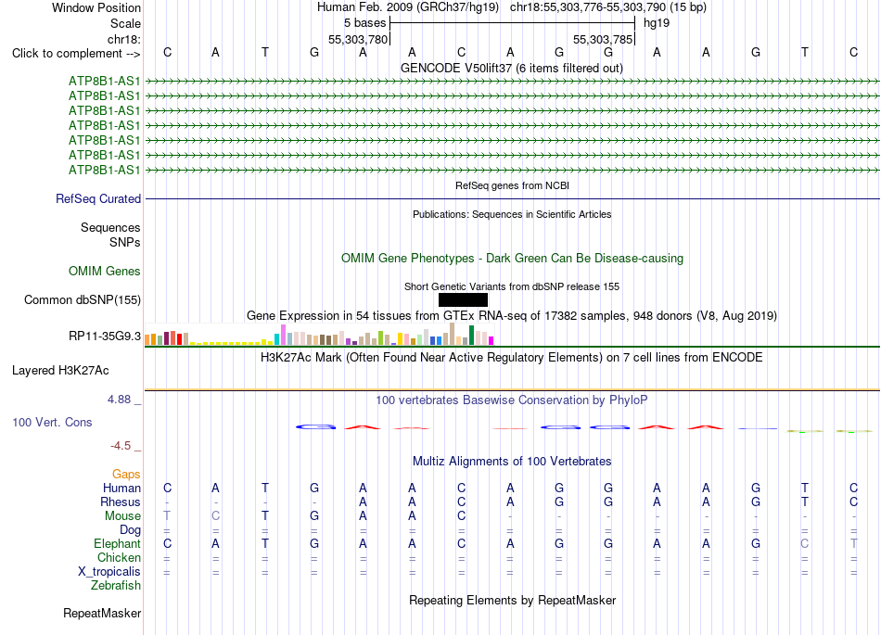Click the hg19 label beside the scale bar

point(657,23)
